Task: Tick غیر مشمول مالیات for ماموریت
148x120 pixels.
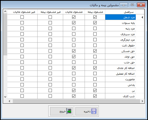Action: click(22, 79)
